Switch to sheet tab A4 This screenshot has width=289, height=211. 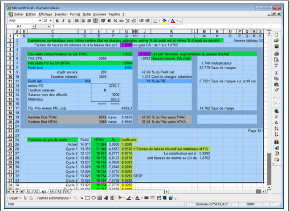[x=51, y=192]
